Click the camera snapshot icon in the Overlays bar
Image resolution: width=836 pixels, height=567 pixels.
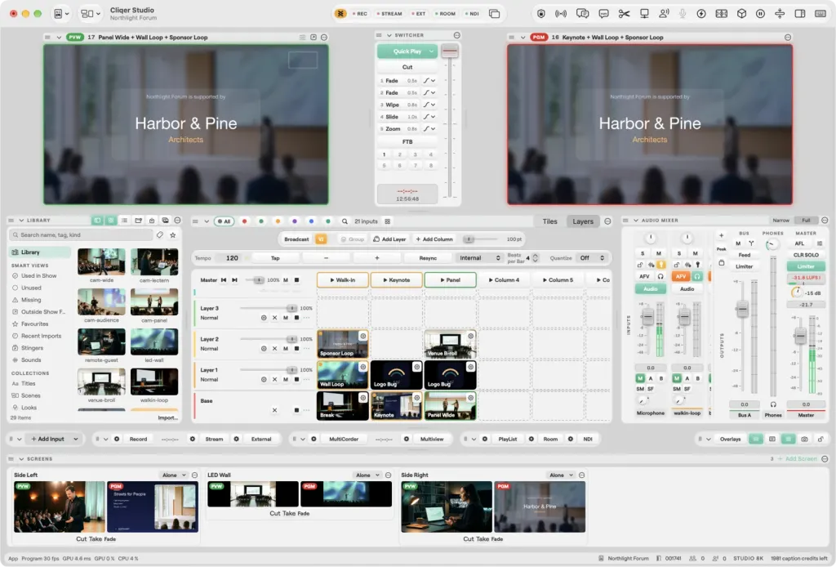click(x=804, y=439)
